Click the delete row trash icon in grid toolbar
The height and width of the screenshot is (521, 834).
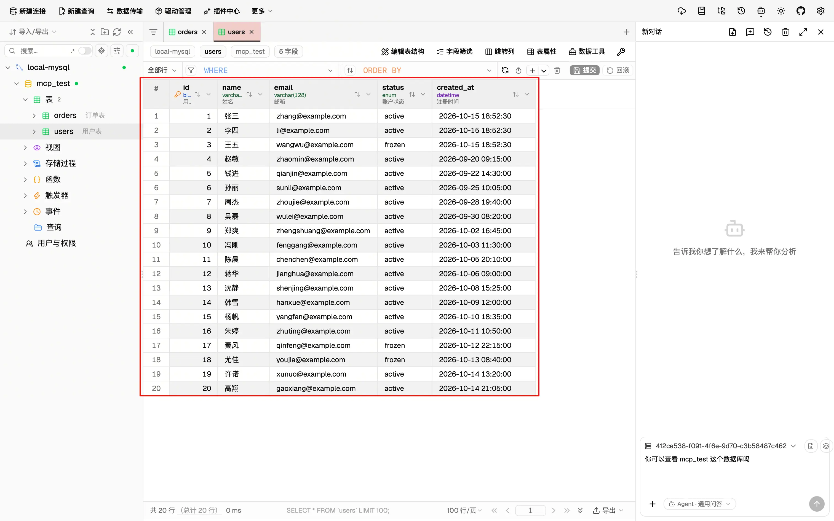(x=557, y=70)
